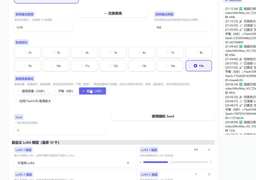This screenshot has height=180, width=256.
Task: Click the Seed input field showing -1
Action: point(60,130)
